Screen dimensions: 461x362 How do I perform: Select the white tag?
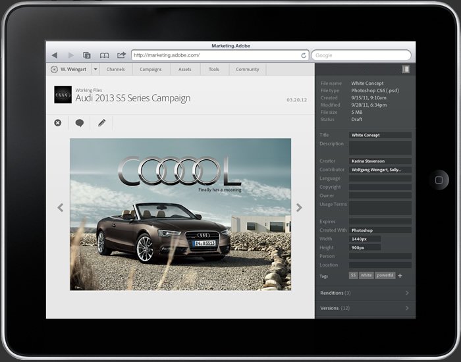[366, 275]
